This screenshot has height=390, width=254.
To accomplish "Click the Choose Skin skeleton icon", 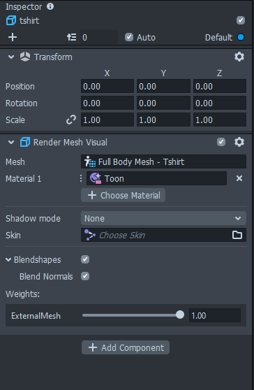I will [90, 235].
